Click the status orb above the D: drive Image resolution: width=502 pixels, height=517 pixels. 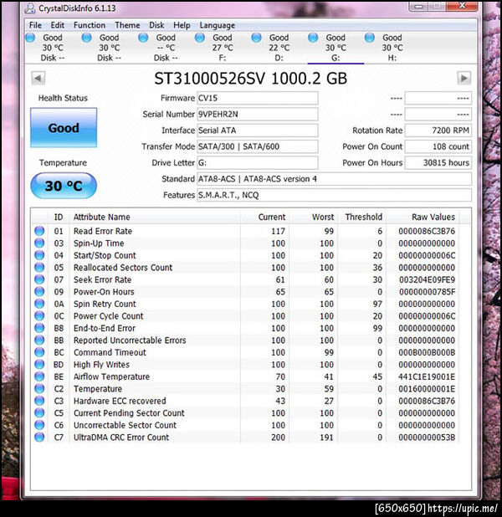click(x=257, y=38)
